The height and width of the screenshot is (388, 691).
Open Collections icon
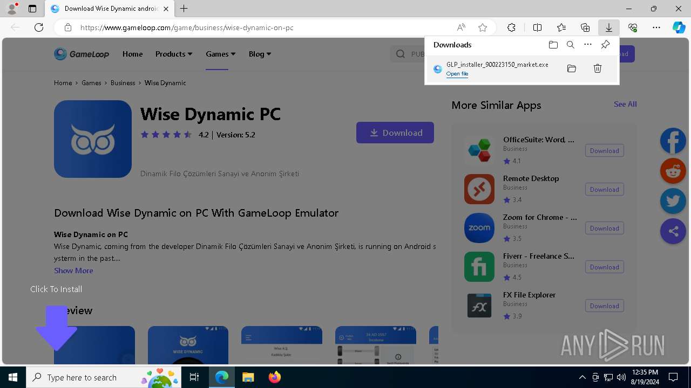[585, 27]
